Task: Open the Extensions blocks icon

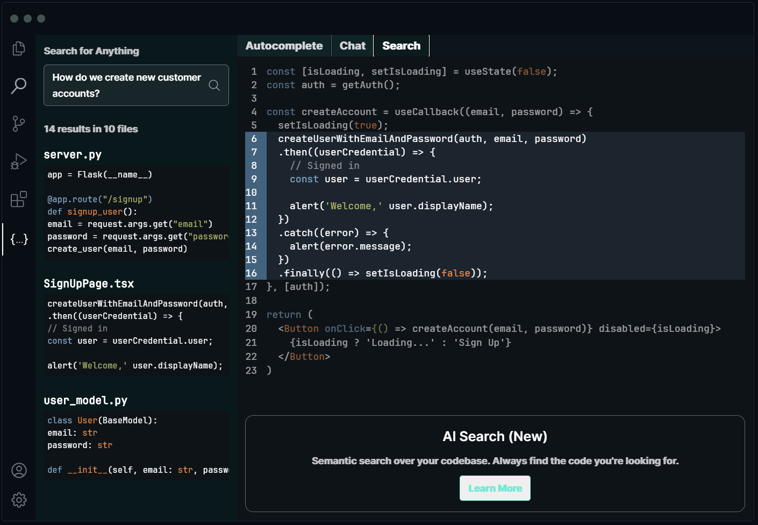Action: tap(19, 199)
